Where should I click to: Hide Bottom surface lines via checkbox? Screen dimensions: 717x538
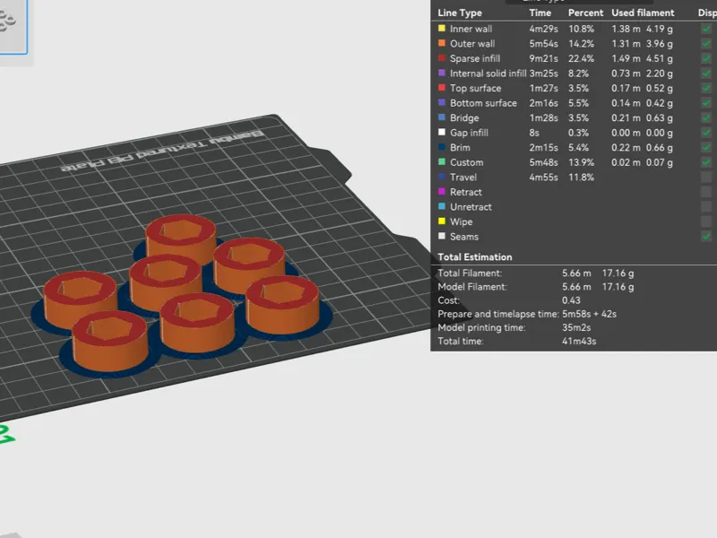click(x=706, y=103)
